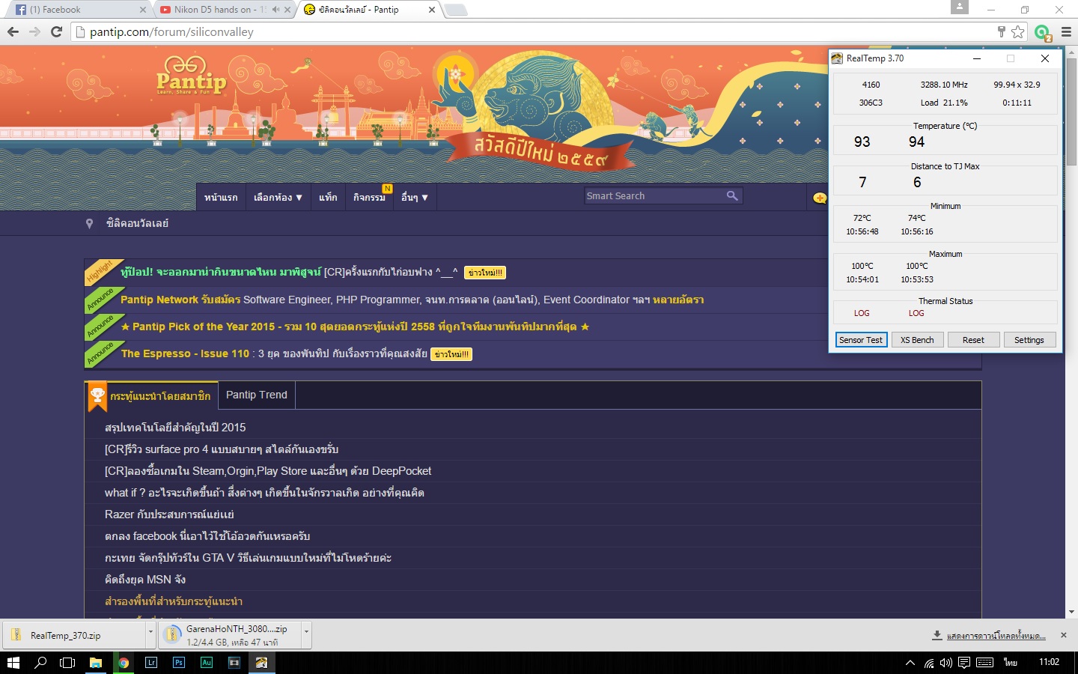Click the 3288.10 MHz value in RealTemp
1078x674 pixels.
pyautogui.click(x=944, y=85)
